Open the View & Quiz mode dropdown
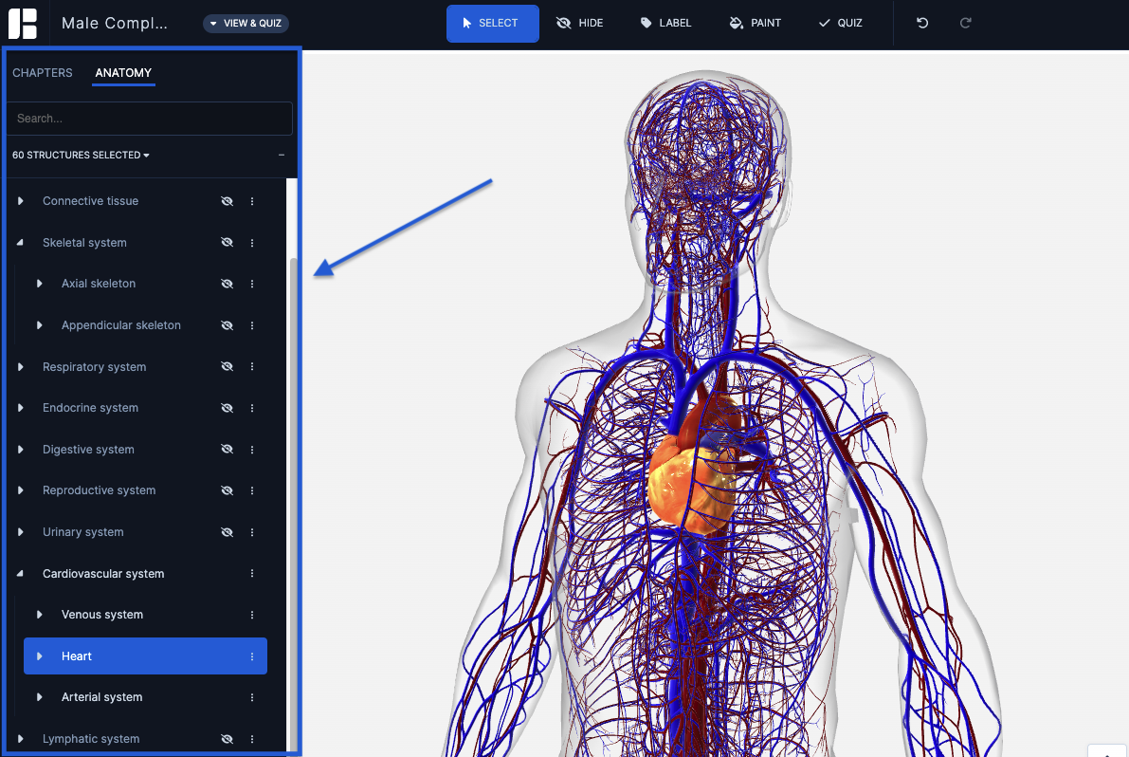1129x757 pixels. [246, 23]
